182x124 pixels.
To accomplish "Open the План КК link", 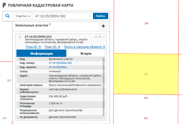I will pyautogui.click(x=53, y=47).
